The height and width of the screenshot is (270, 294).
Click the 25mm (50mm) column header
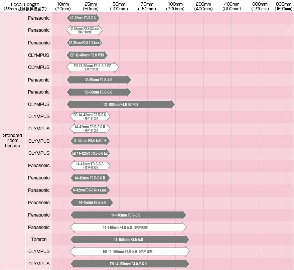(x=91, y=6)
